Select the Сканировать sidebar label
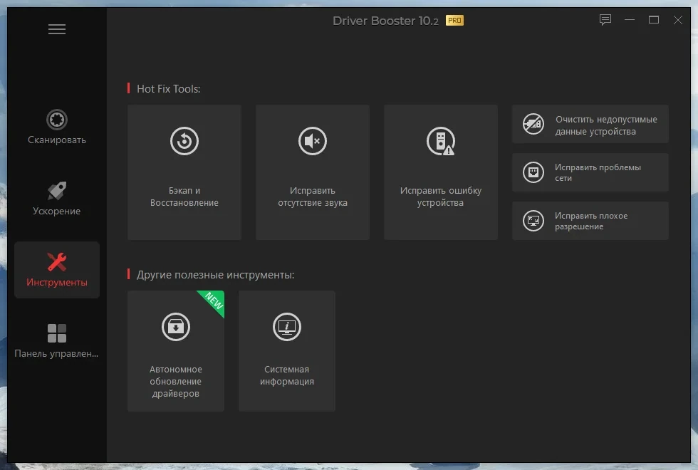The image size is (698, 470). [57, 140]
